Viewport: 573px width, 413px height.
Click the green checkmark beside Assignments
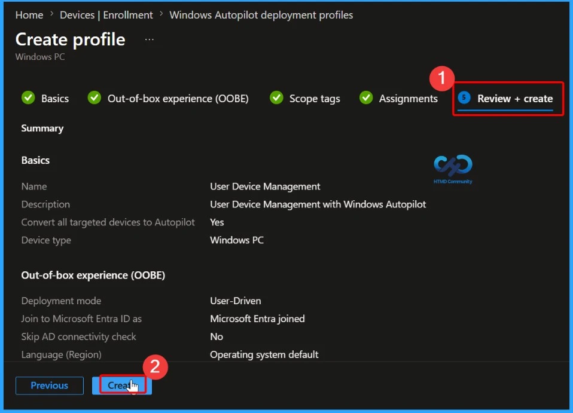pos(366,98)
